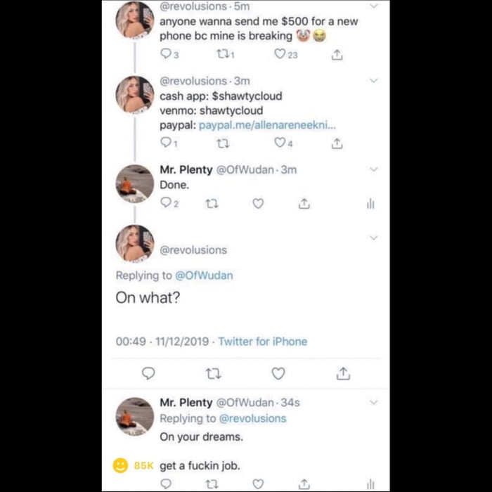Share the cash app and venmo tweet

click(337, 143)
